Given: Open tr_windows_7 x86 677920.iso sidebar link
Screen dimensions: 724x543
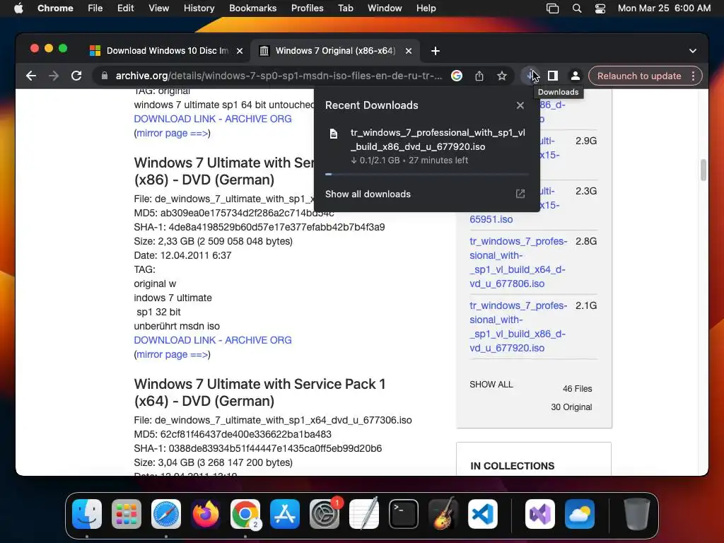Looking at the screenshot, I should pyautogui.click(x=518, y=327).
